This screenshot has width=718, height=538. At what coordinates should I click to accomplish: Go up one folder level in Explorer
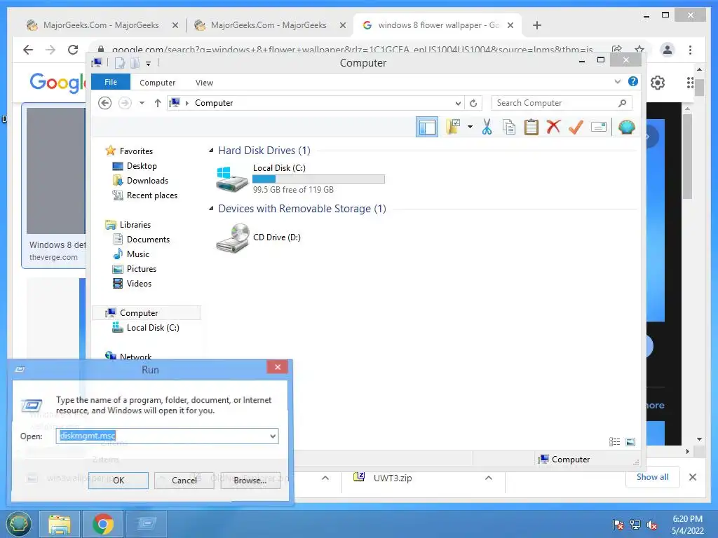(158, 103)
